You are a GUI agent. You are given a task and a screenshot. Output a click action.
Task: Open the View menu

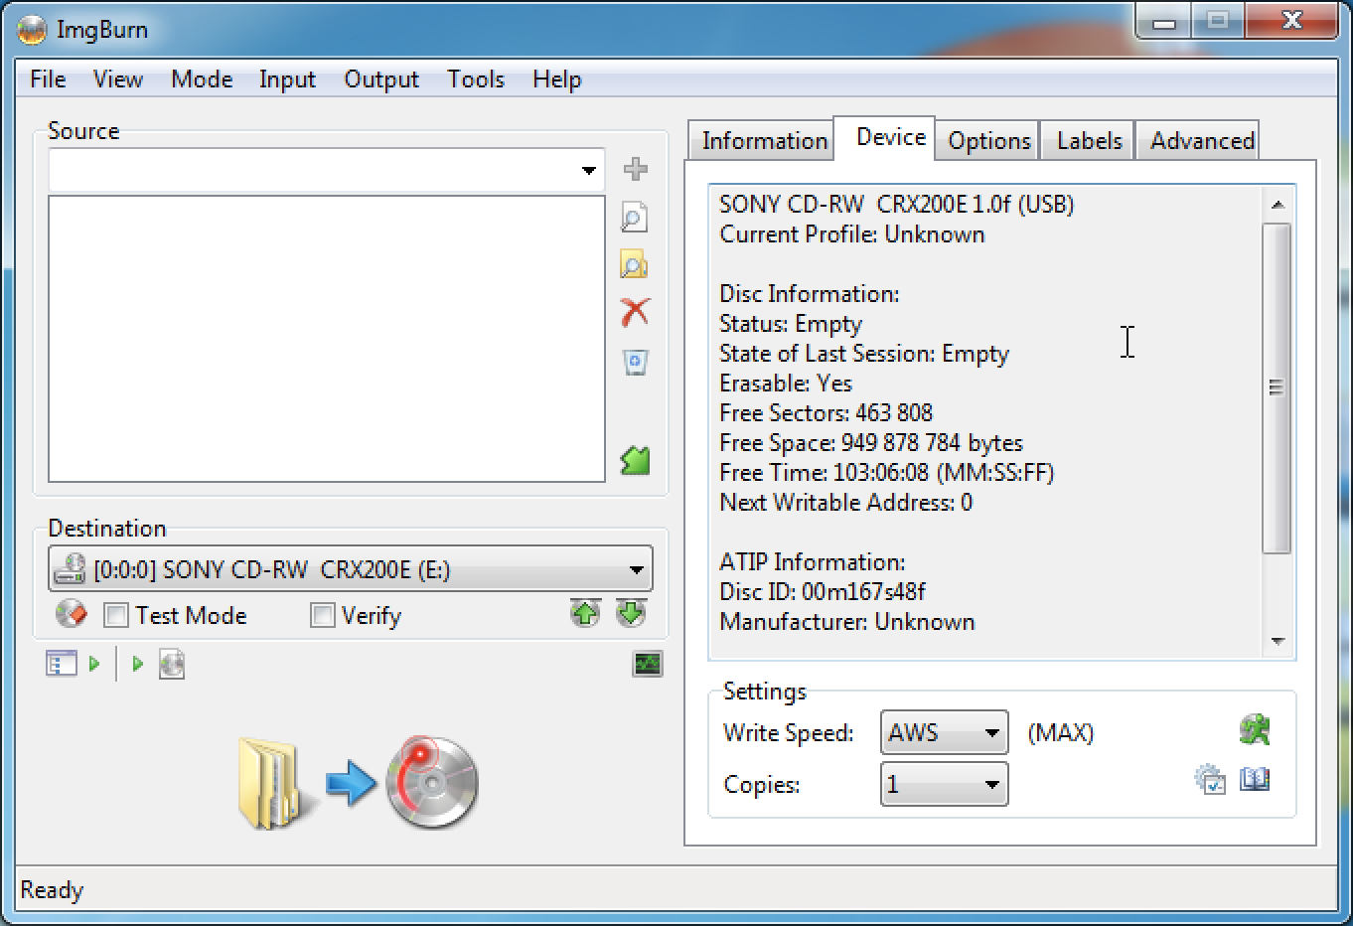[x=118, y=79]
